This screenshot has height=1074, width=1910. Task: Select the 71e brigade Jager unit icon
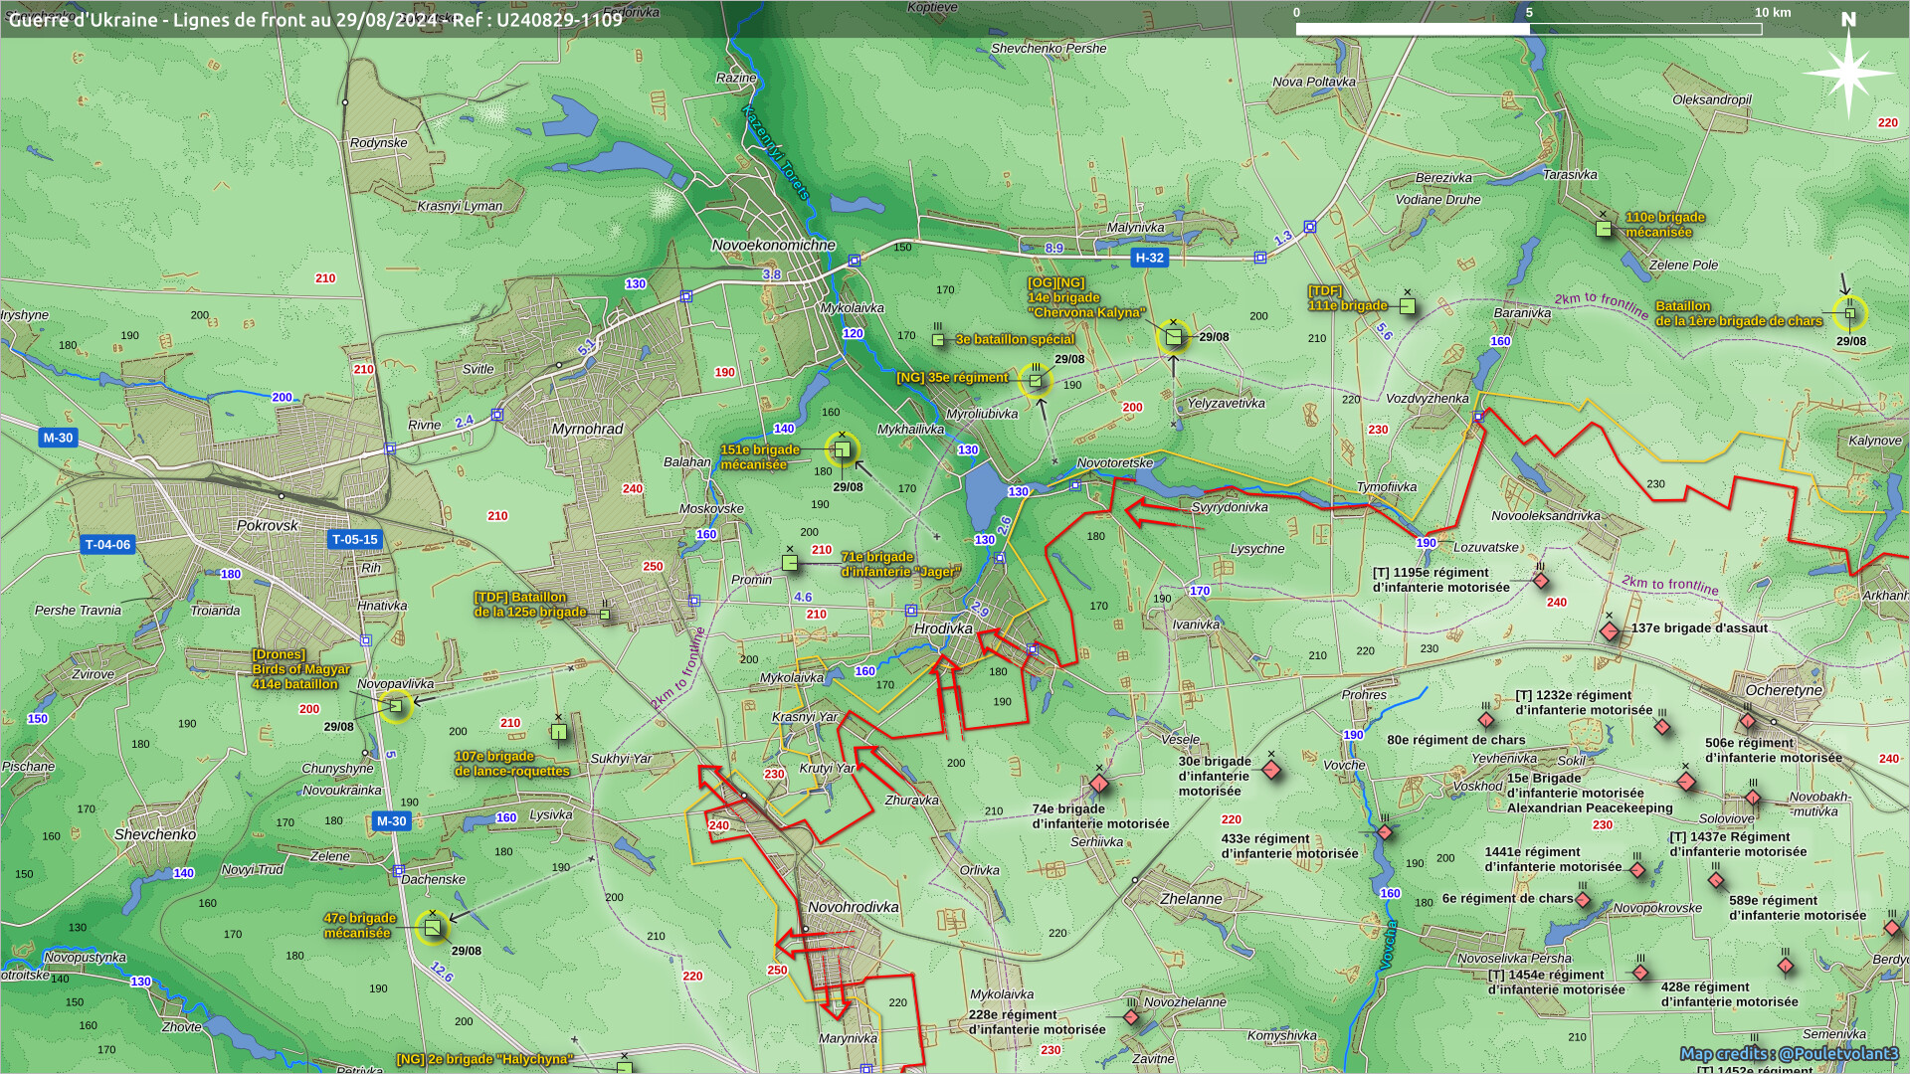790,563
